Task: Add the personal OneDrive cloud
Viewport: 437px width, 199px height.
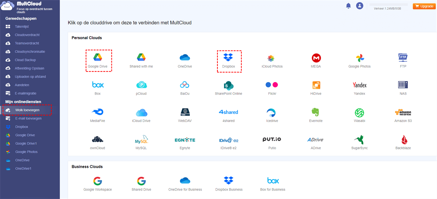Action: pos(185,61)
